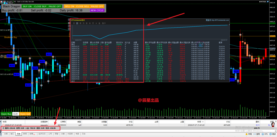Click the Breakeven Buy line label
Viewport: 277px width, 137px height.
point(11,38)
